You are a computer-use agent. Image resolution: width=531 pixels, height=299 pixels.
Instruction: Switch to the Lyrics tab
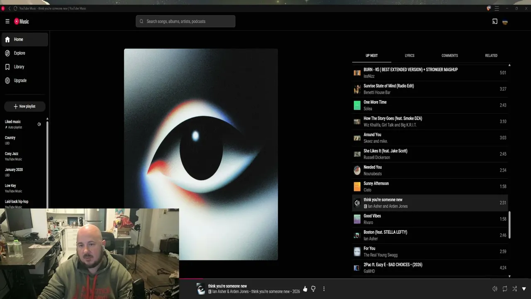(409, 56)
